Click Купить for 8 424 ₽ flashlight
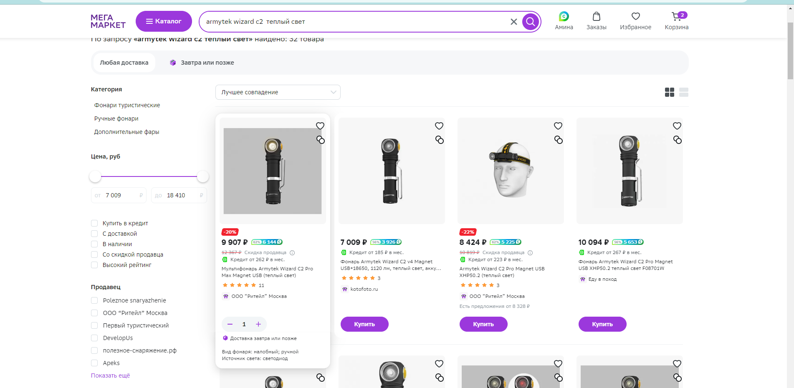This screenshot has width=794, height=388. click(483, 324)
